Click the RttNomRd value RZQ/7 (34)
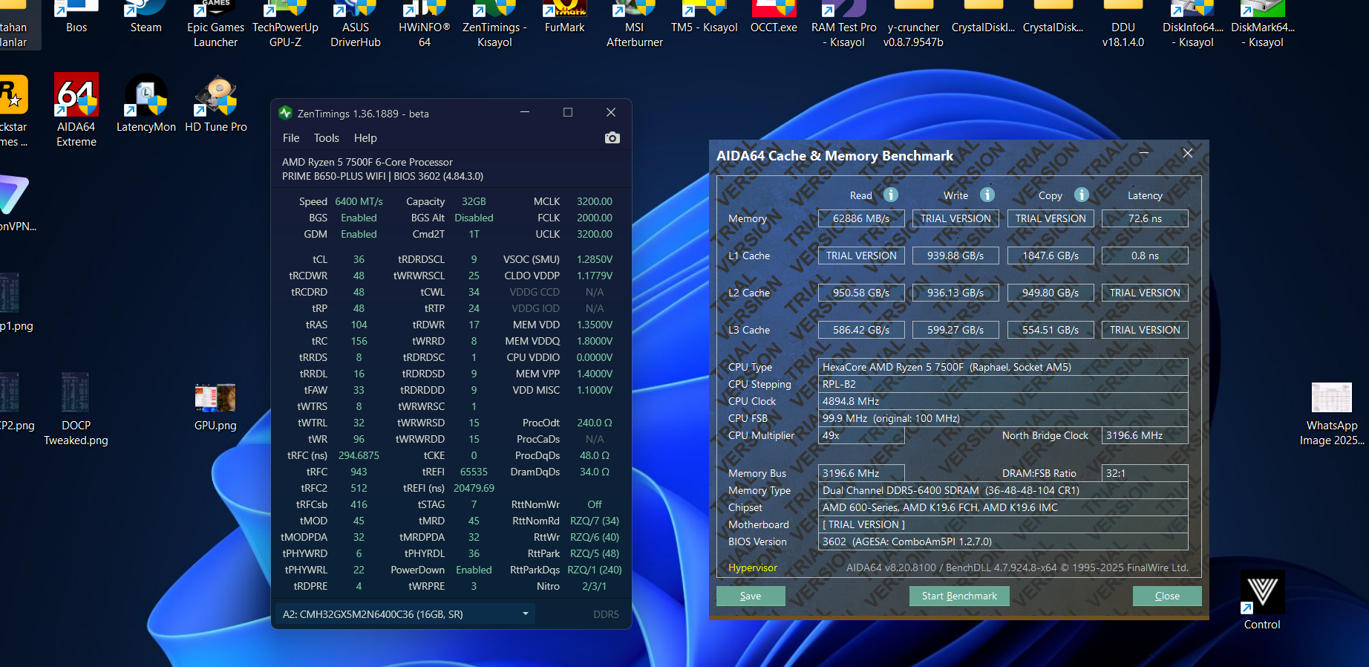Viewport: 1369px width, 667px height. coord(595,521)
